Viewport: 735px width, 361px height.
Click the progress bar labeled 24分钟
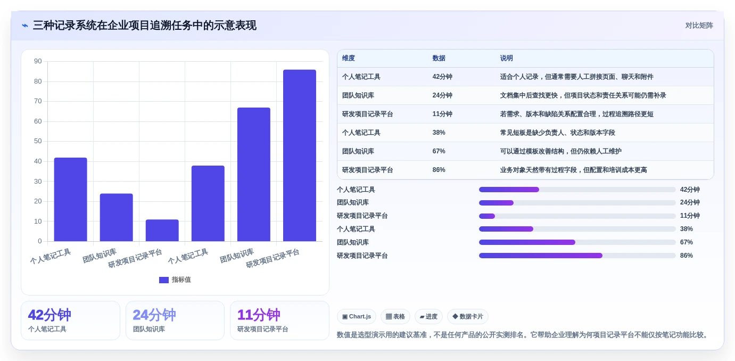(x=577, y=203)
